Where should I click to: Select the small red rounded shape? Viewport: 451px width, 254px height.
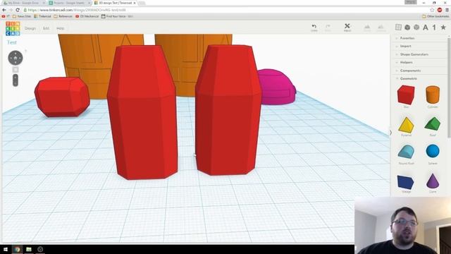point(62,97)
